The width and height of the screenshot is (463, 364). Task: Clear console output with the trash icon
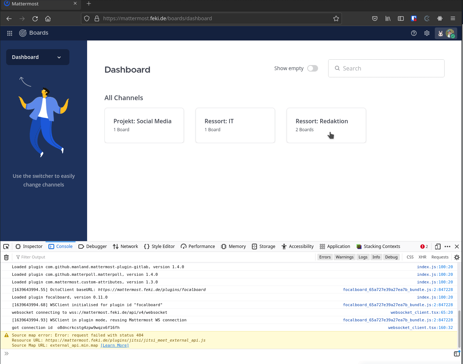[x=6, y=257]
